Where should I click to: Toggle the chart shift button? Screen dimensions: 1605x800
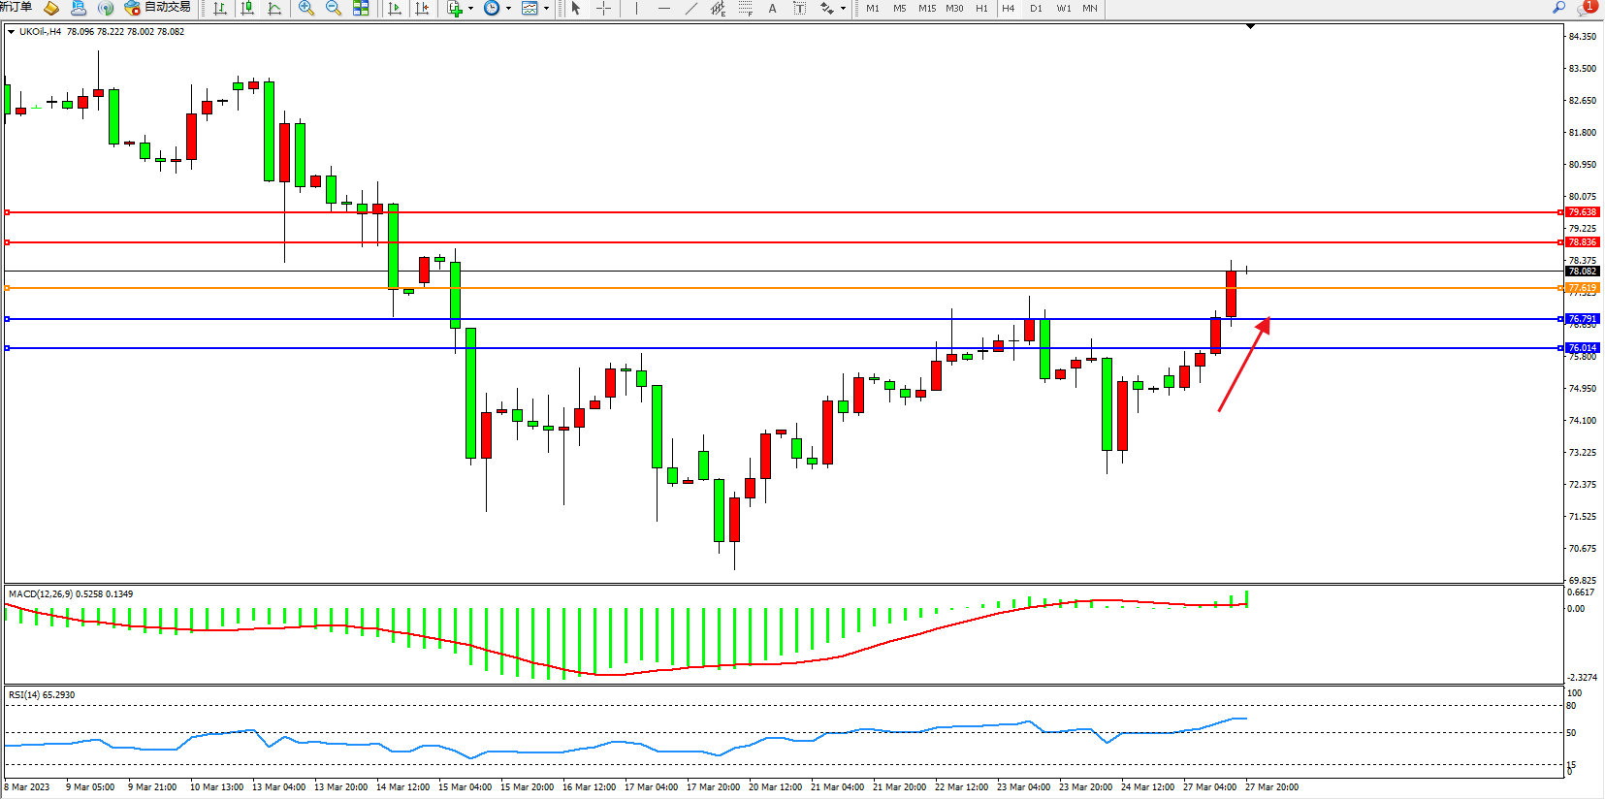[x=422, y=9]
